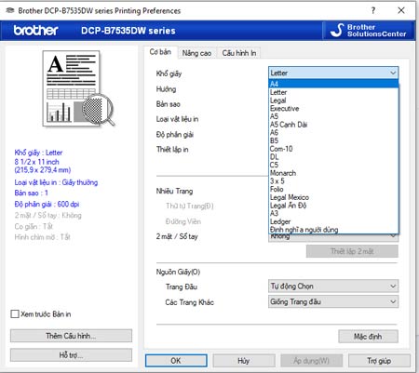Pick A5 Cạnh Dài paper size
Viewport: 419px width, 373px height.
[x=333, y=125]
